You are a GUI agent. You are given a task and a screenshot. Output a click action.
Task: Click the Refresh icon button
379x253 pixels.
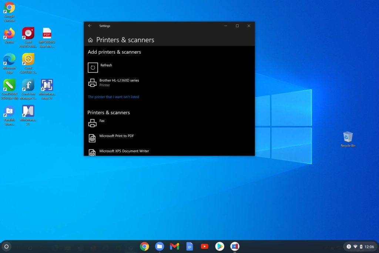click(93, 67)
